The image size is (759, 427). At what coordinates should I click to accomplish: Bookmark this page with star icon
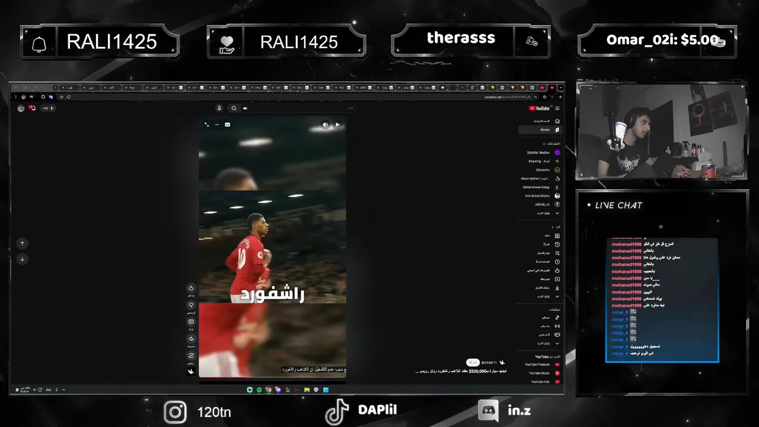(62, 97)
